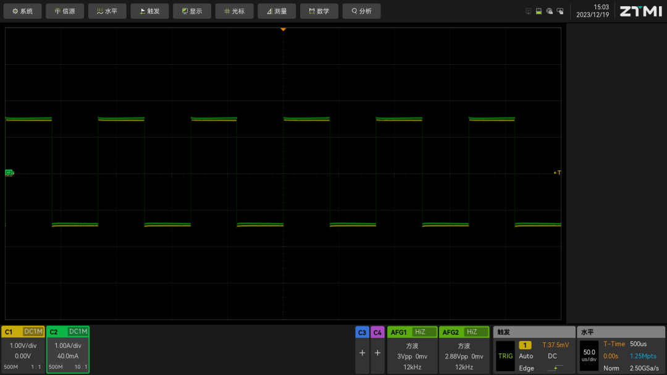This screenshot has height=375, width=667.
Task: Open the 分析 (Analysis) menu
Action: 361,11
